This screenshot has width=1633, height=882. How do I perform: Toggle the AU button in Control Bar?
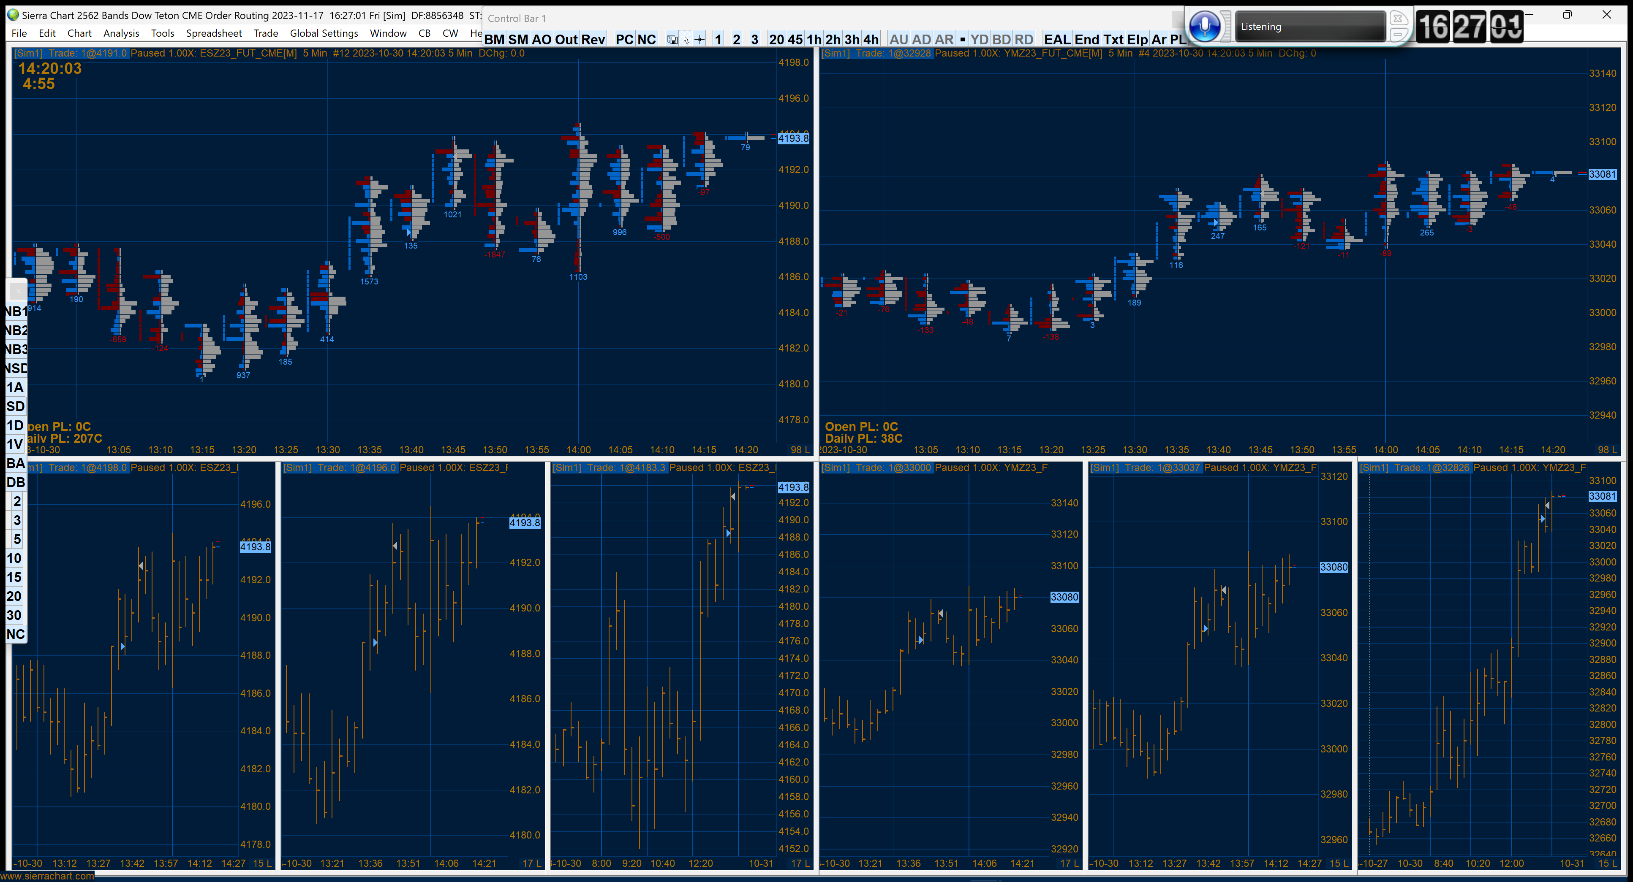coord(898,39)
